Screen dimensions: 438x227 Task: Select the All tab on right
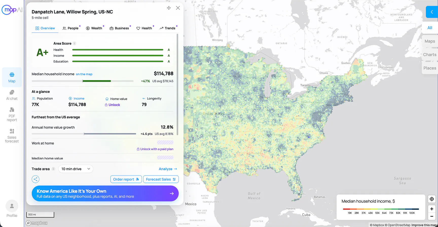pyautogui.click(x=430, y=28)
